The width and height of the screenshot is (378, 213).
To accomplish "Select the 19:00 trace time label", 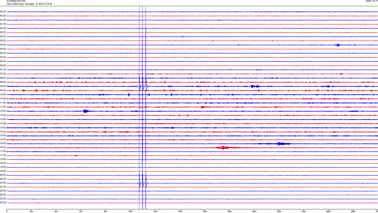I will [x=3, y=167].
